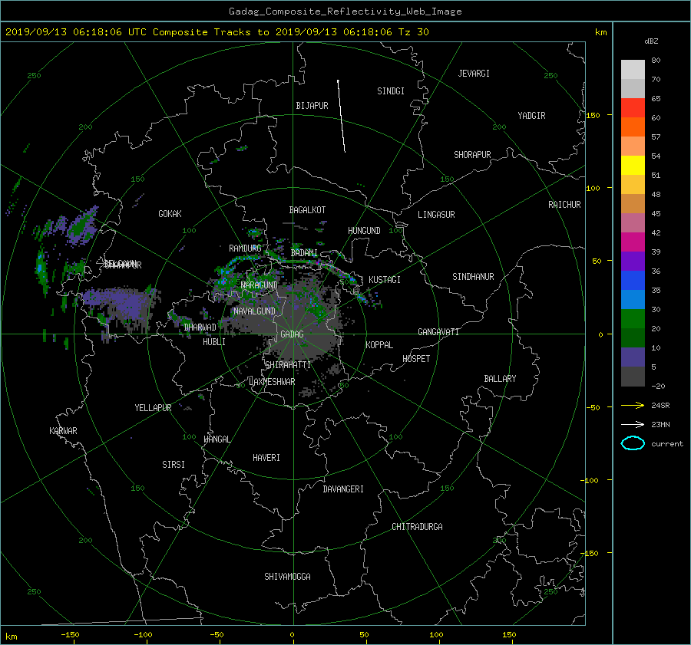Click the HUBLI city label
Image resolution: width=691 pixels, height=645 pixels.
214,342
